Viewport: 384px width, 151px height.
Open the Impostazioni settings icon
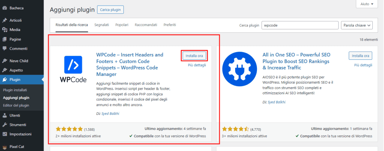4,134
